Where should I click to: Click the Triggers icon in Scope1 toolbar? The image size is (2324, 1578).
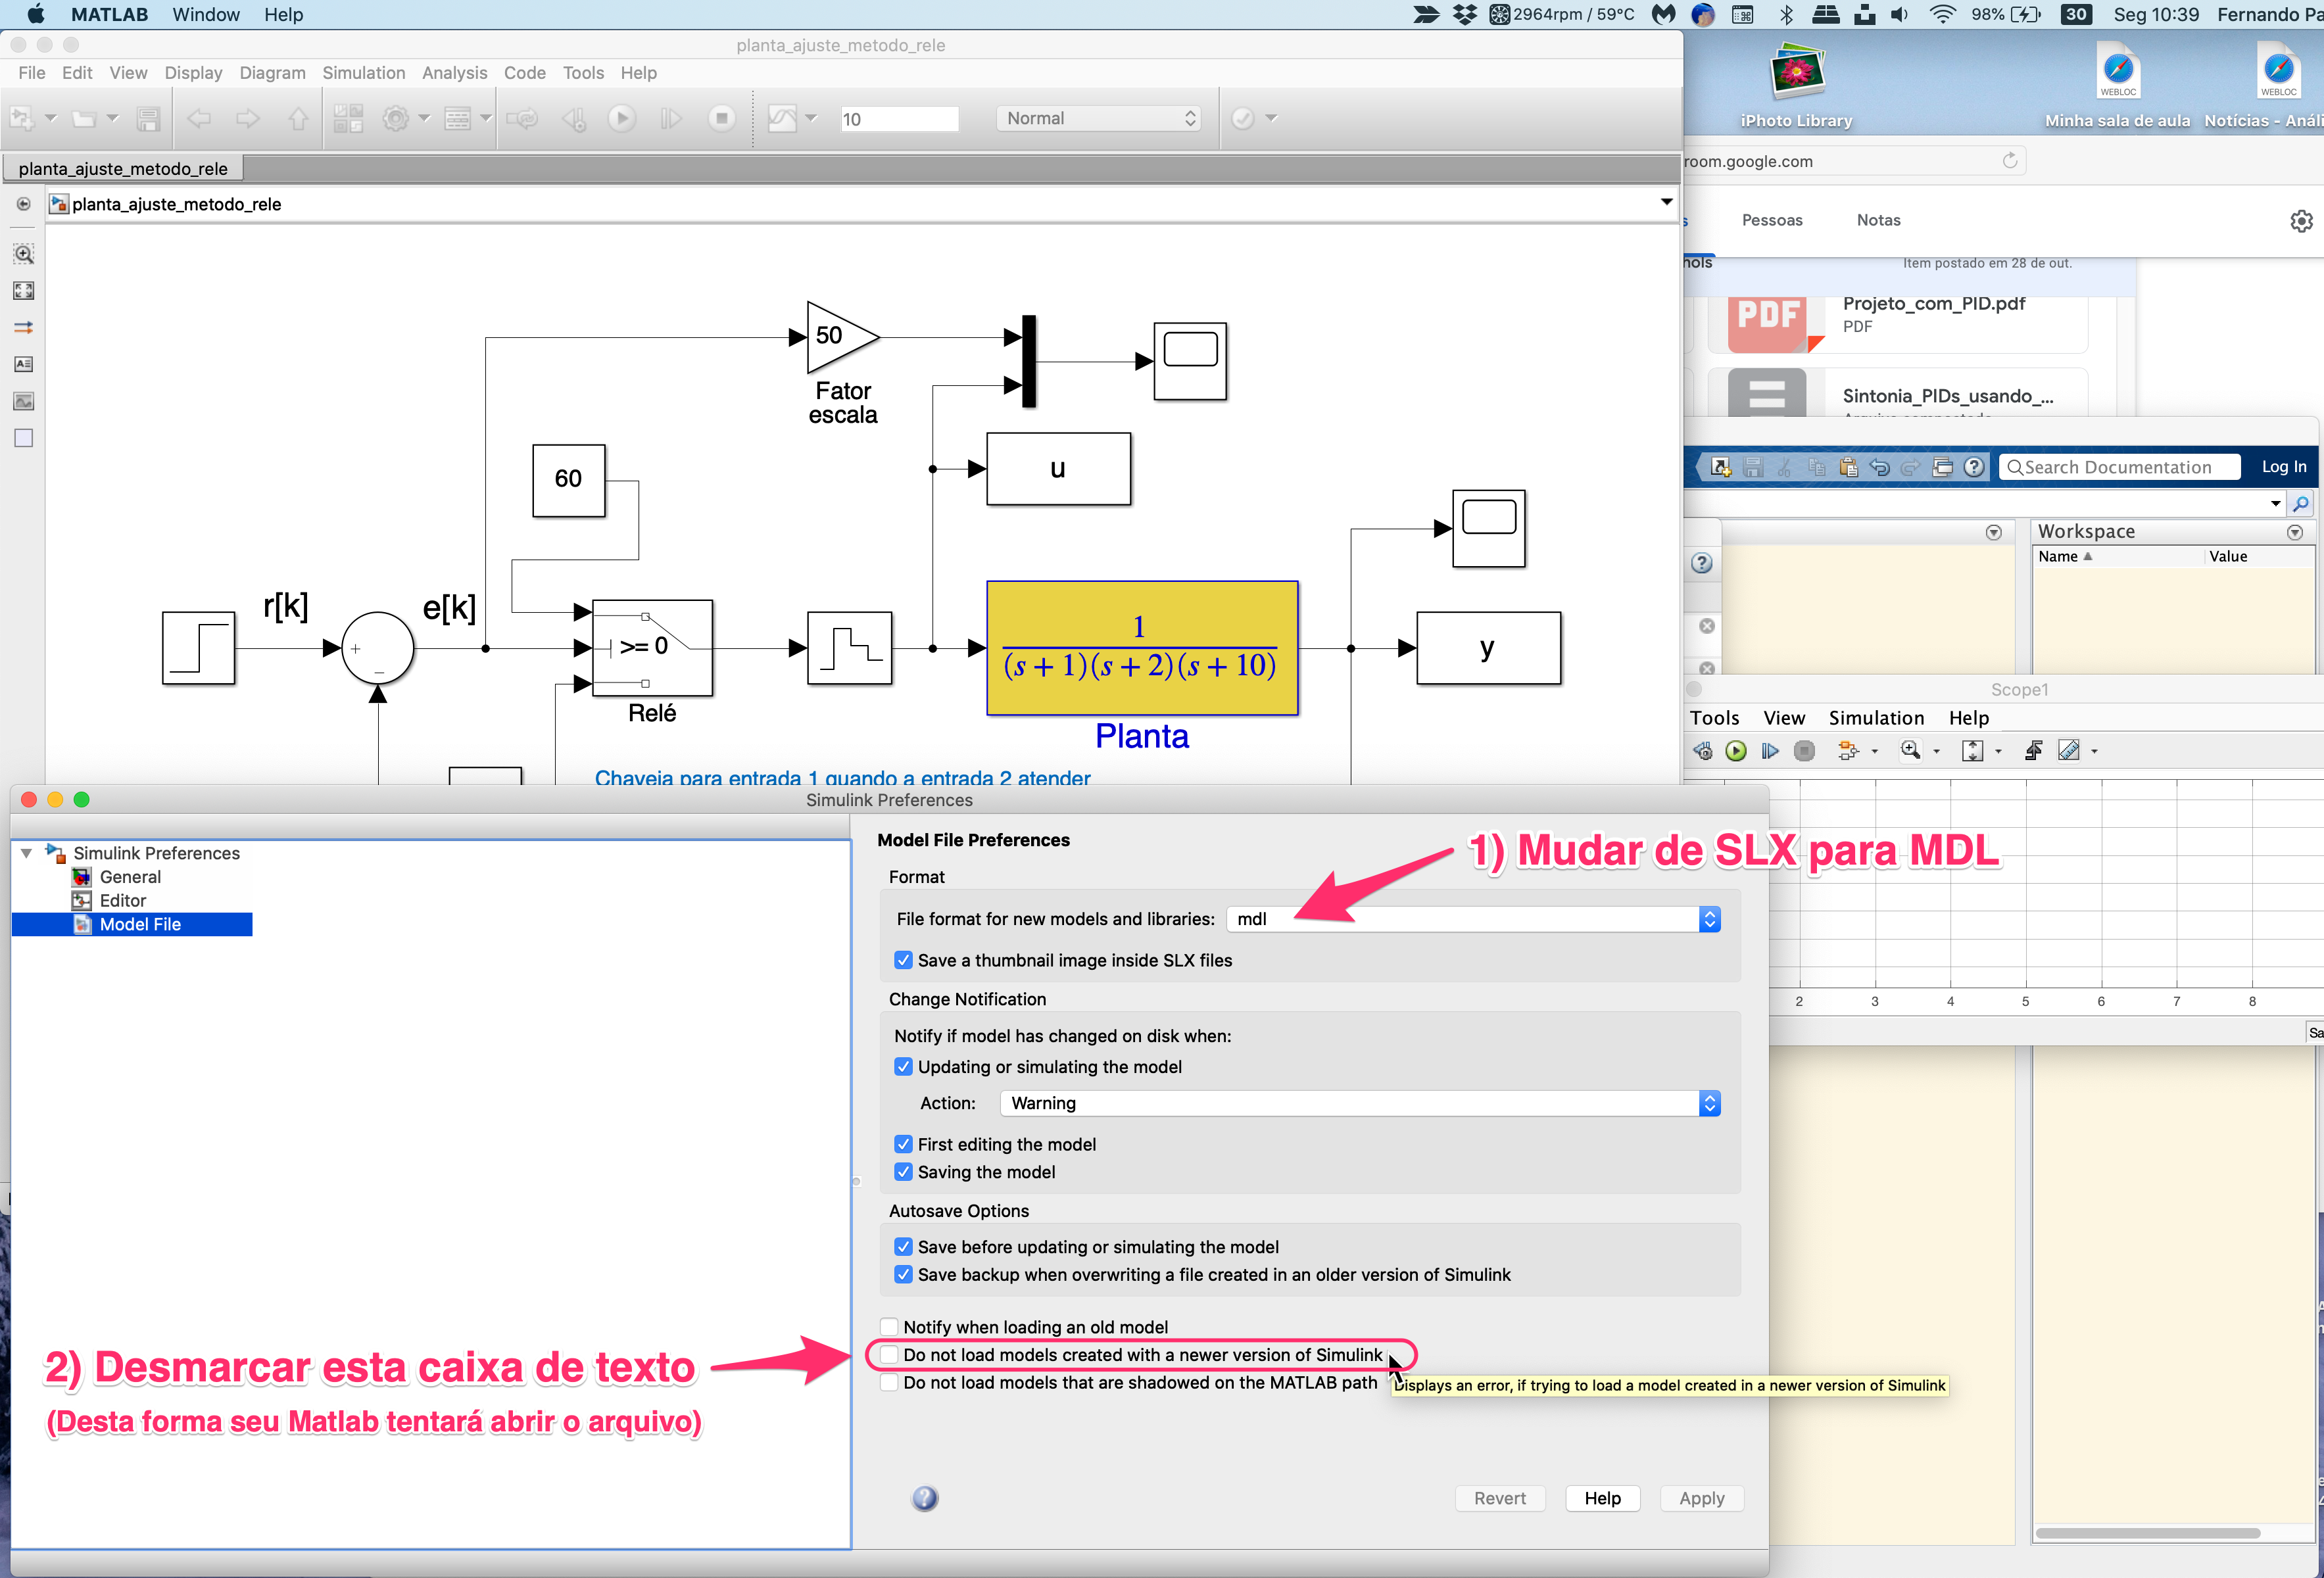[x=2034, y=751]
